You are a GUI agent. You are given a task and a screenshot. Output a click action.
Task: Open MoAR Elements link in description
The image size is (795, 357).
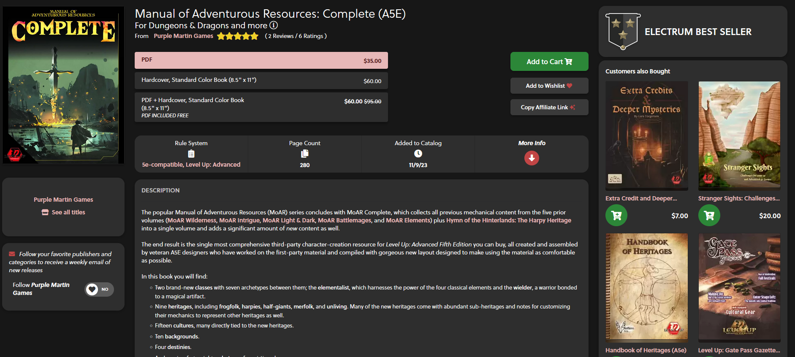point(408,220)
